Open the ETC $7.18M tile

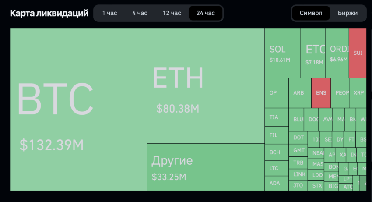pyautogui.click(x=313, y=53)
